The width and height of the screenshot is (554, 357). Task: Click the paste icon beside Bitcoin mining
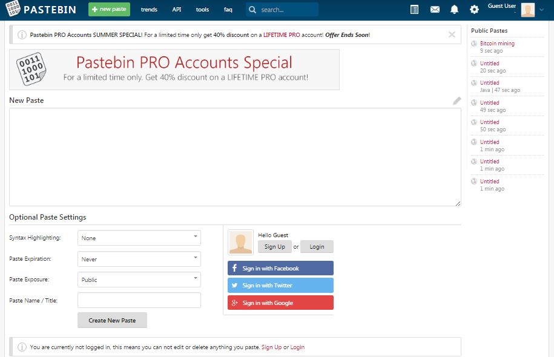tap(473, 44)
